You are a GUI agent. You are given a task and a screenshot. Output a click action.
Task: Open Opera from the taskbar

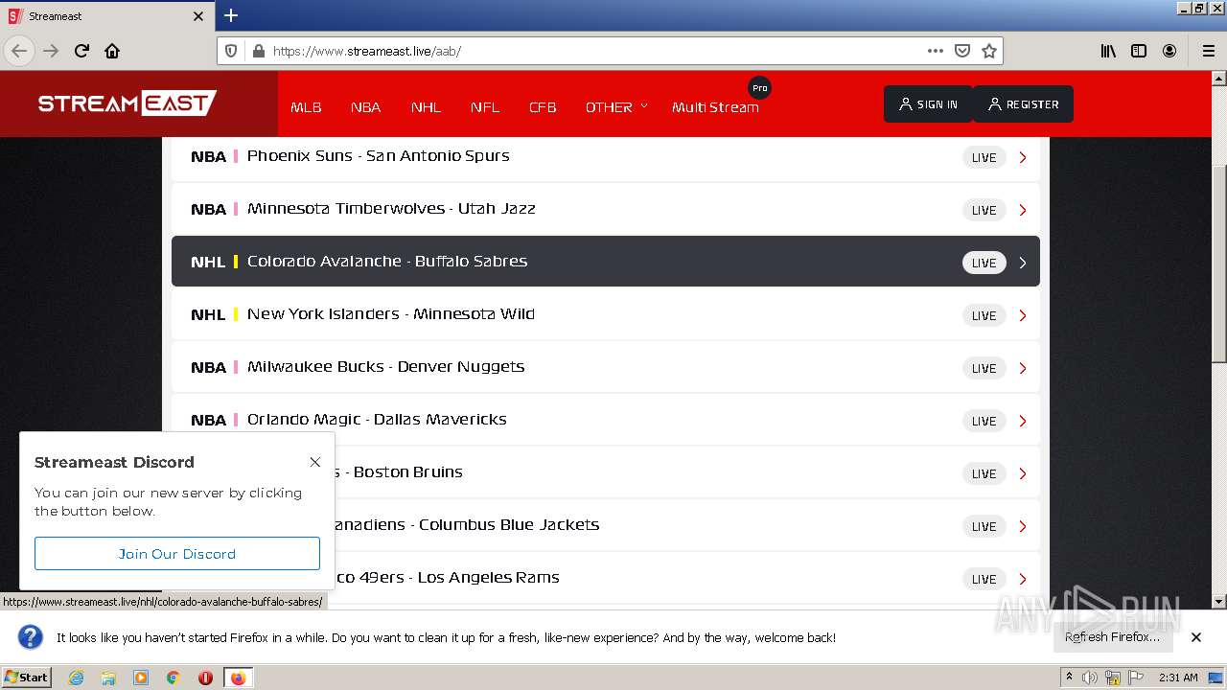205,678
